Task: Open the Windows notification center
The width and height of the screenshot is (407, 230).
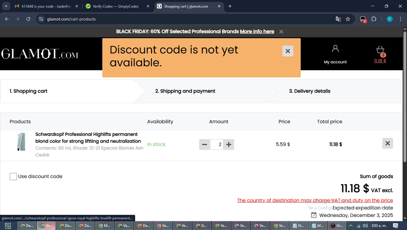Action: 396,226
